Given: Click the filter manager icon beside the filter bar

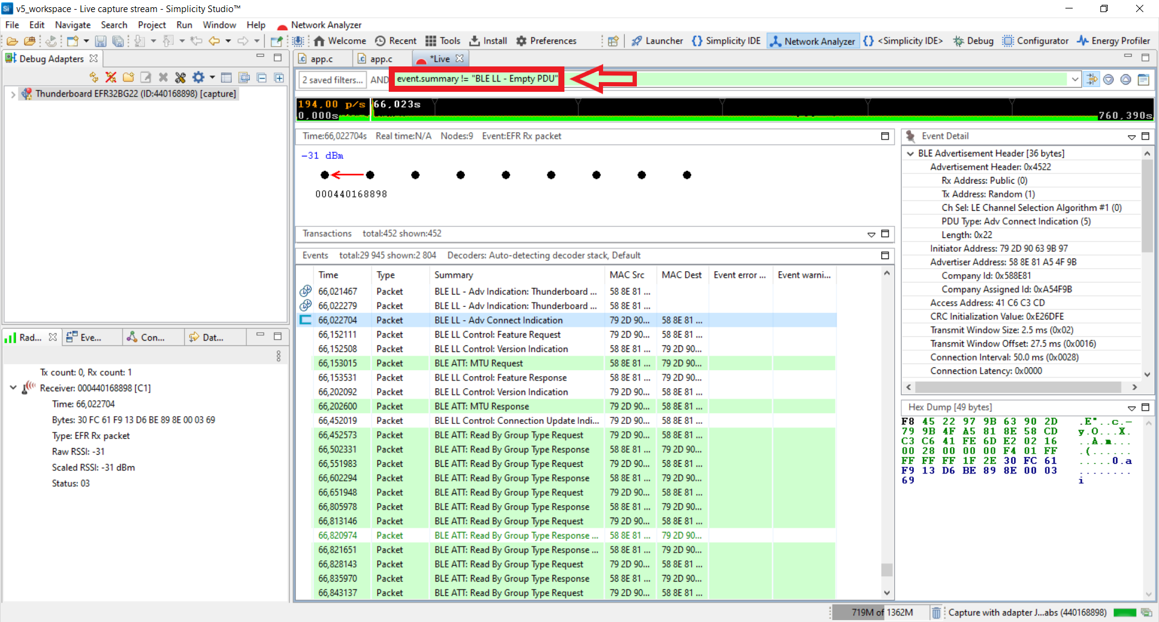Looking at the screenshot, I should pos(1143,79).
